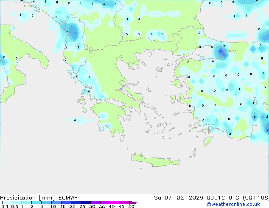Click the "07-02-2026" forecast date
This screenshot has height=208, width=269.
tap(184, 198)
